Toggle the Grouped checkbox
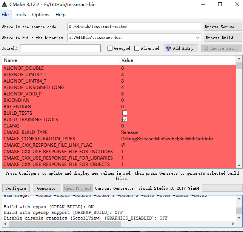Viewport: 243px width, 232px height. pyautogui.click(x=110, y=48)
